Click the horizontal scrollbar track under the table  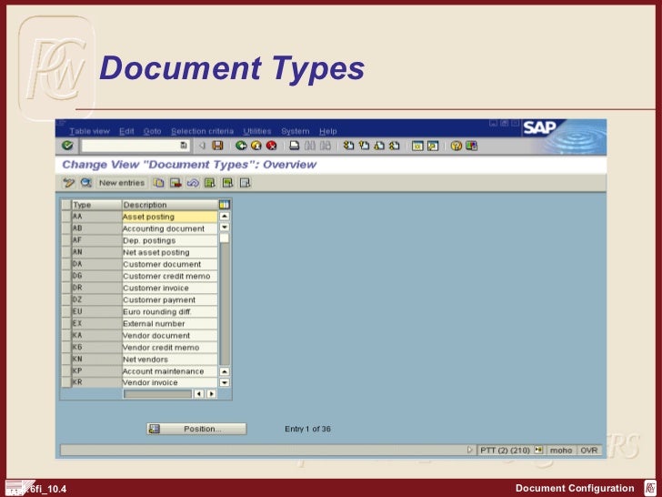pyautogui.click(x=157, y=394)
